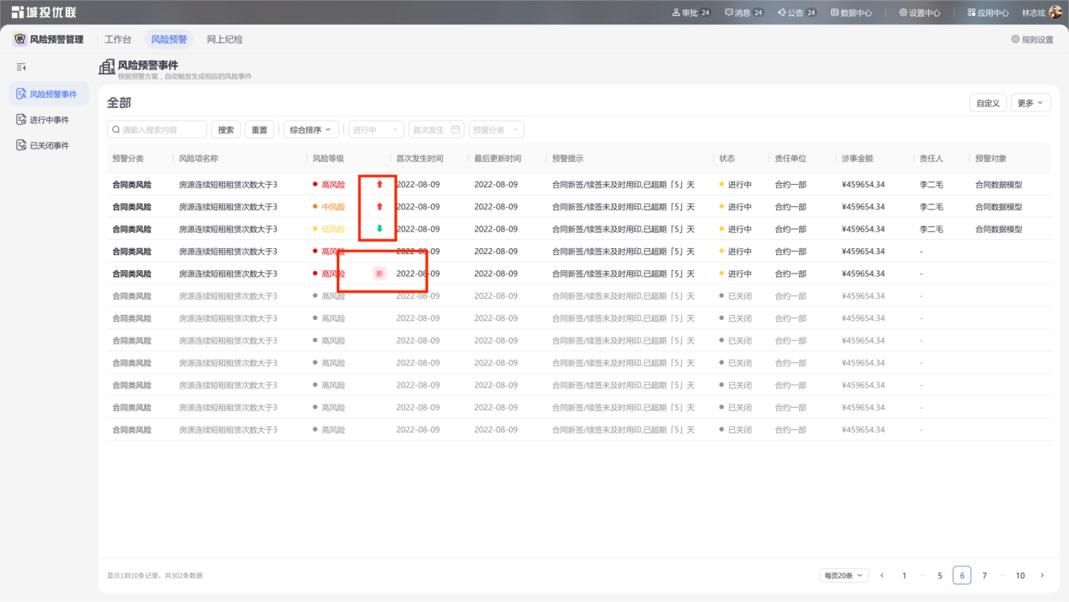Expand the 每页20条 page size selector

pyautogui.click(x=844, y=575)
